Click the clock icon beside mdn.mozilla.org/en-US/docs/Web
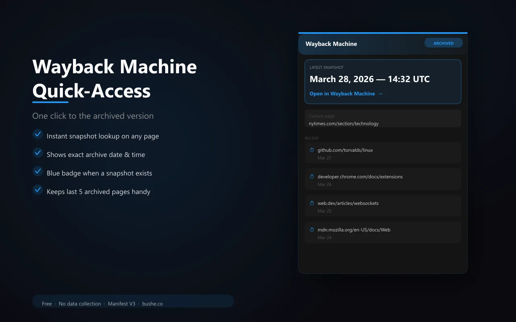This screenshot has width=516, height=322. [x=312, y=230]
